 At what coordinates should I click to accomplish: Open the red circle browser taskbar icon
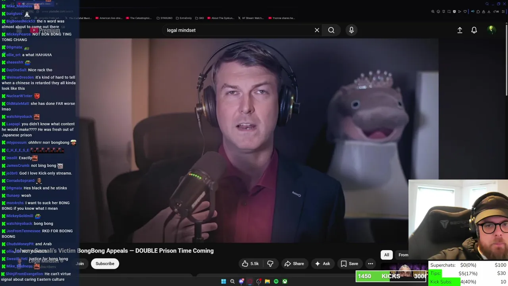(x=250, y=281)
